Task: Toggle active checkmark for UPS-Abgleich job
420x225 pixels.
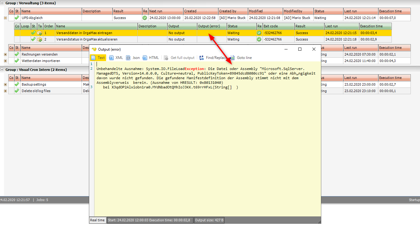Action: click(x=17, y=18)
